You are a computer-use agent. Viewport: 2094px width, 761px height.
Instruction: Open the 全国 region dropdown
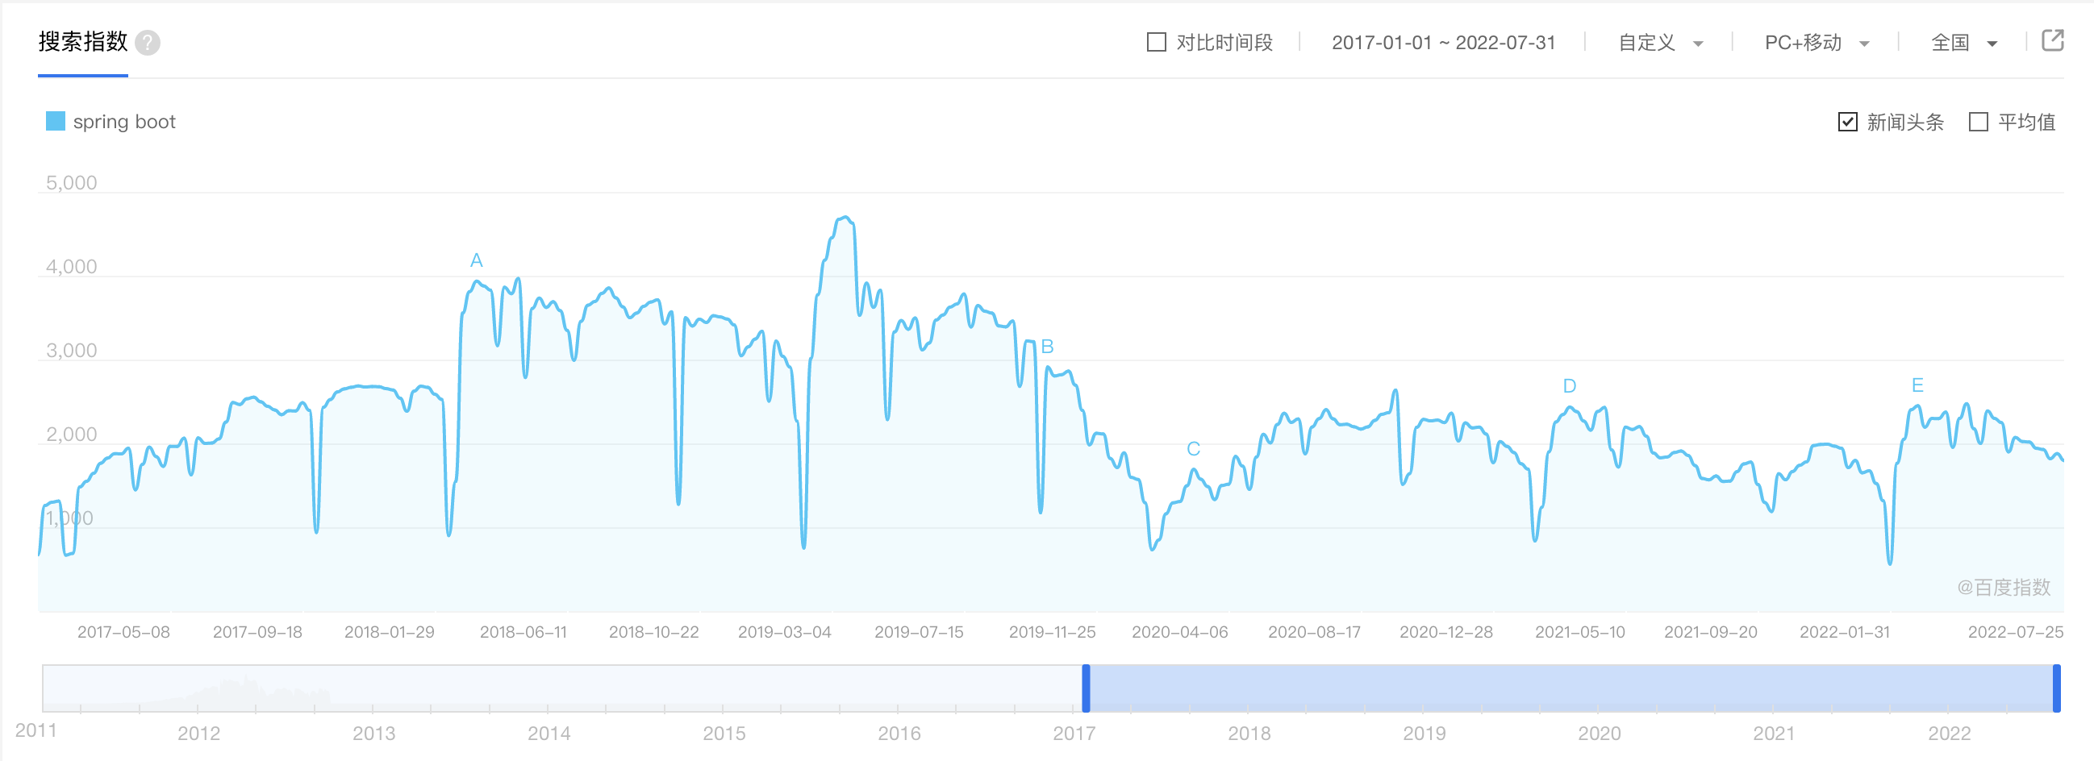(1964, 43)
